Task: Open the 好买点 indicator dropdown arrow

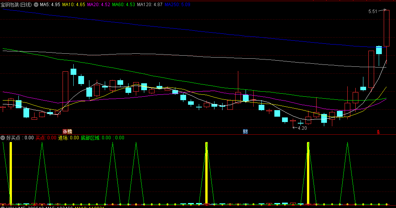Action: [3, 138]
